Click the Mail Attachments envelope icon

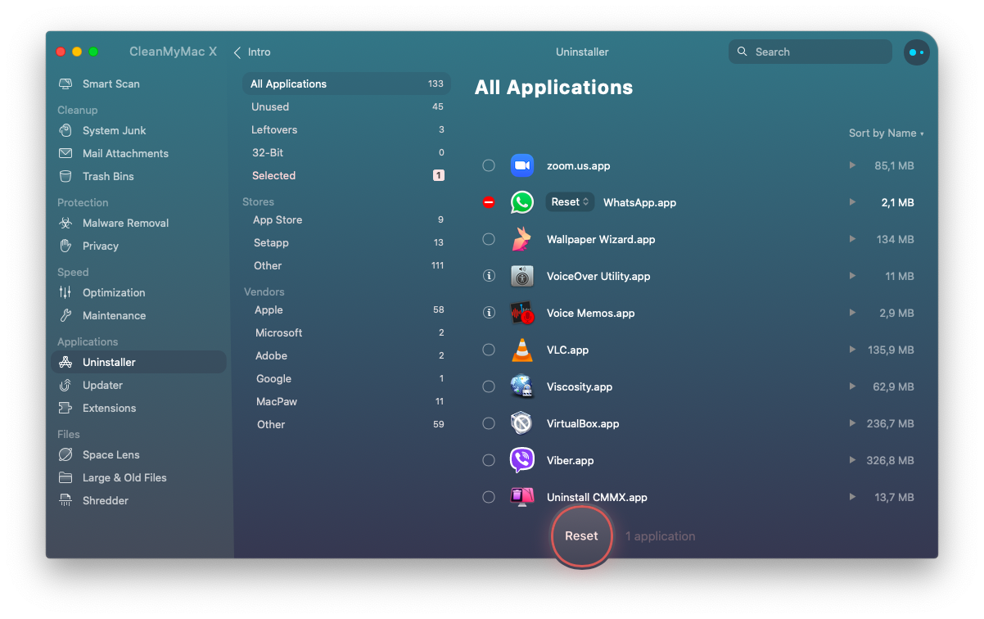tap(65, 153)
